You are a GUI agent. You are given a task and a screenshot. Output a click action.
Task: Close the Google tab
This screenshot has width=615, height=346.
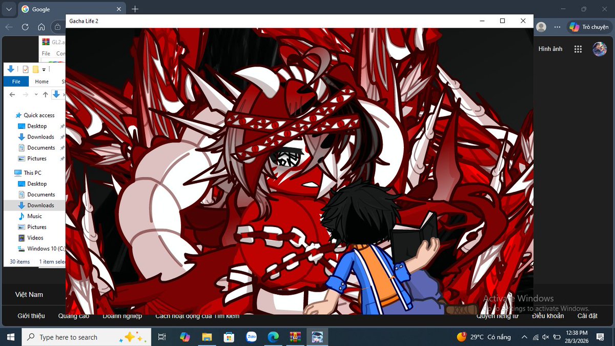118,9
